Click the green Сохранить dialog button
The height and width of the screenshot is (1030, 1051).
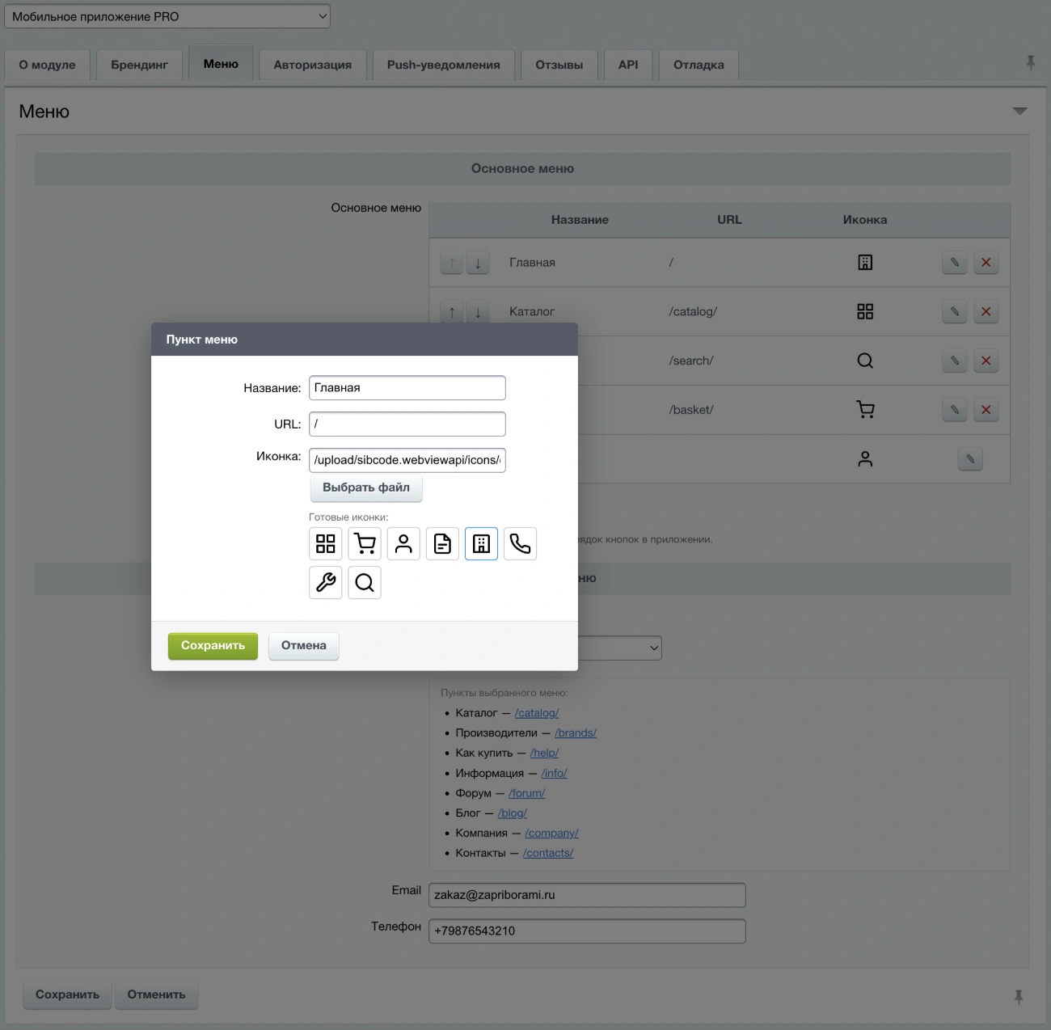pyautogui.click(x=213, y=646)
